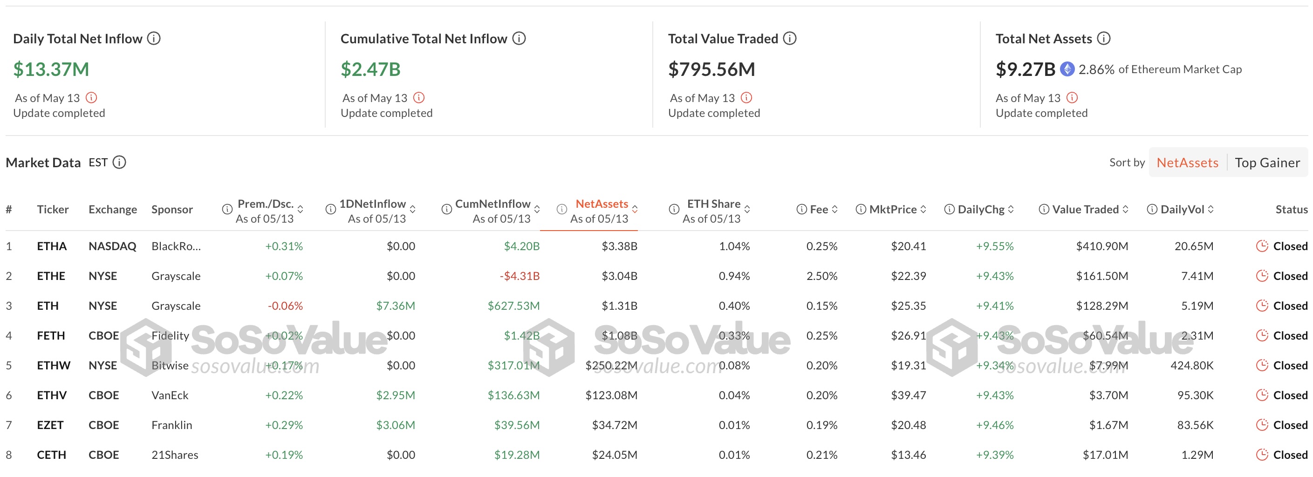The width and height of the screenshot is (1313, 477).
Task: Sort table by DailyChg arrows
Action: [1011, 210]
